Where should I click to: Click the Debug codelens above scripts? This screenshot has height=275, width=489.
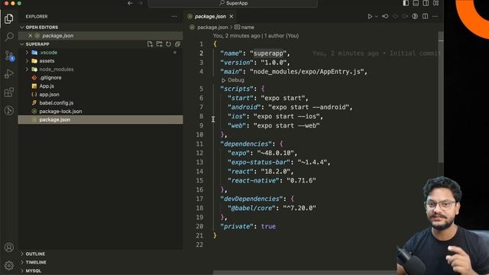233,80
